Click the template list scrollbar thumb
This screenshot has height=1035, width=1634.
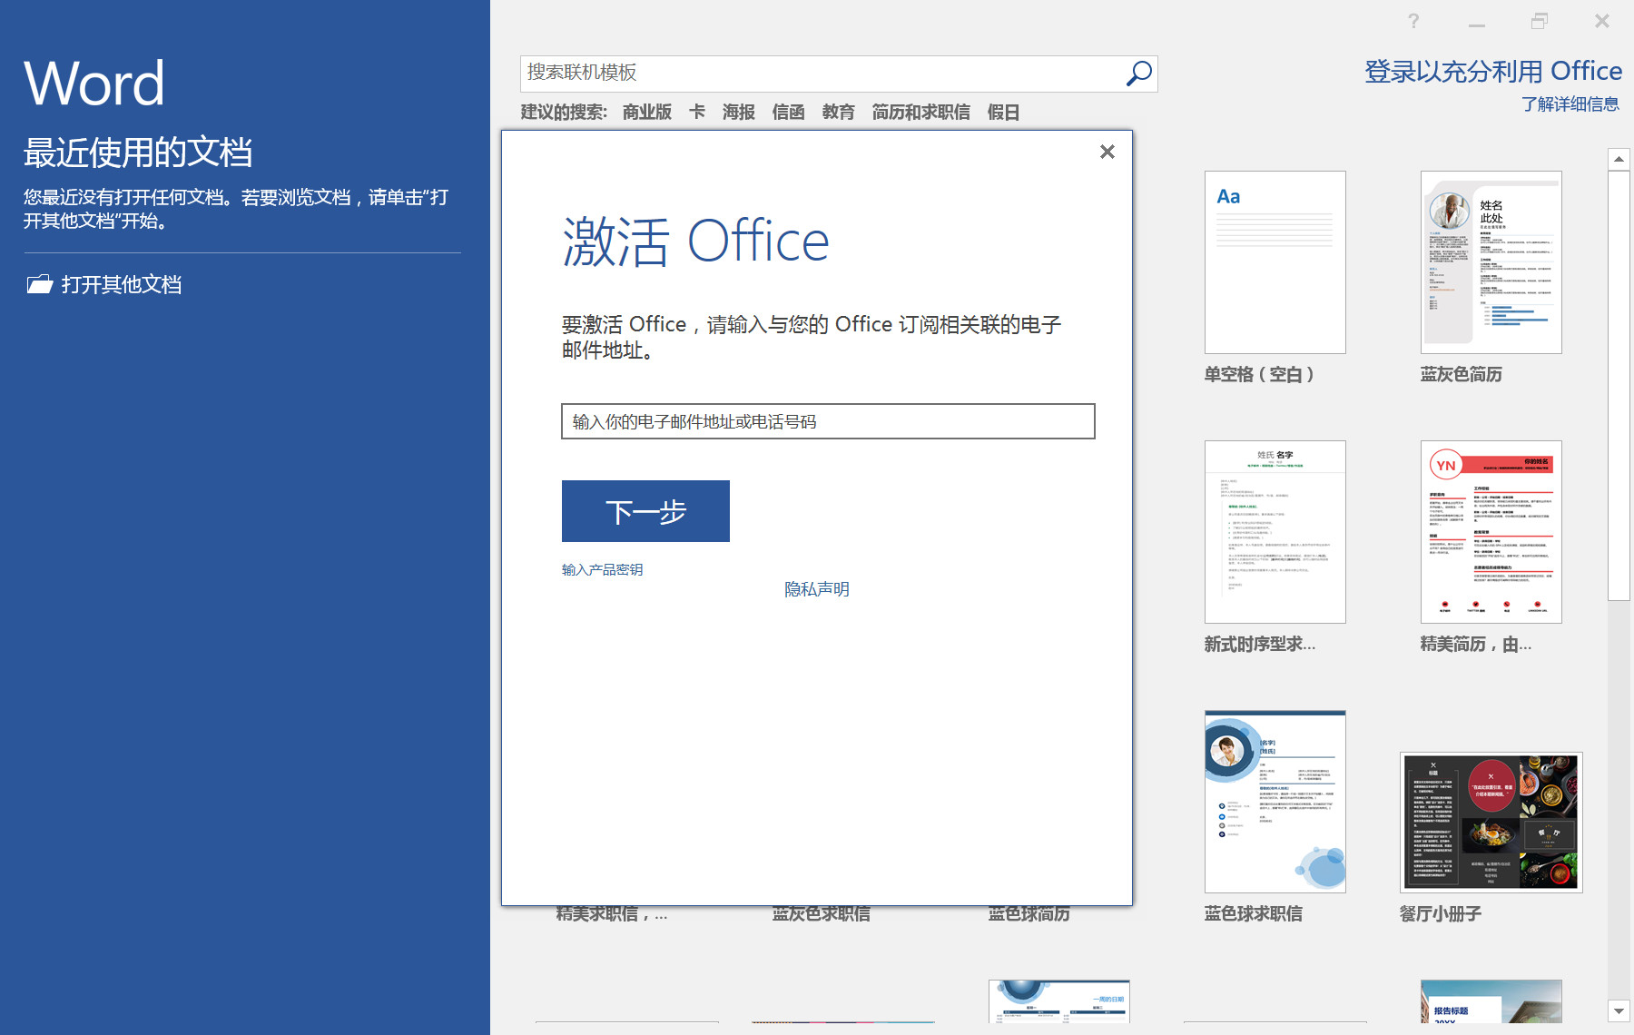tap(1619, 385)
